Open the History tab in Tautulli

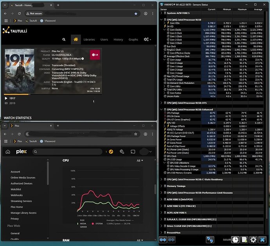point(118,40)
